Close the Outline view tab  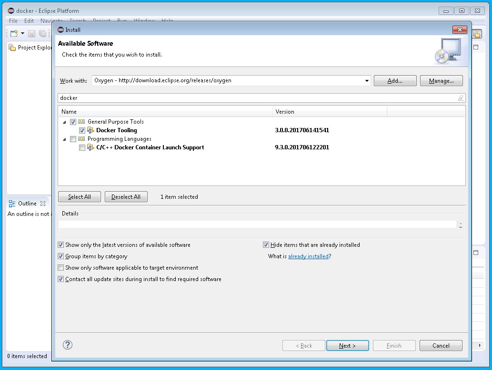click(43, 204)
